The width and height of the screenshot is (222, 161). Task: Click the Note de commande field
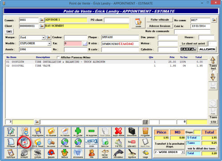pyautogui.click(x=192, y=31)
